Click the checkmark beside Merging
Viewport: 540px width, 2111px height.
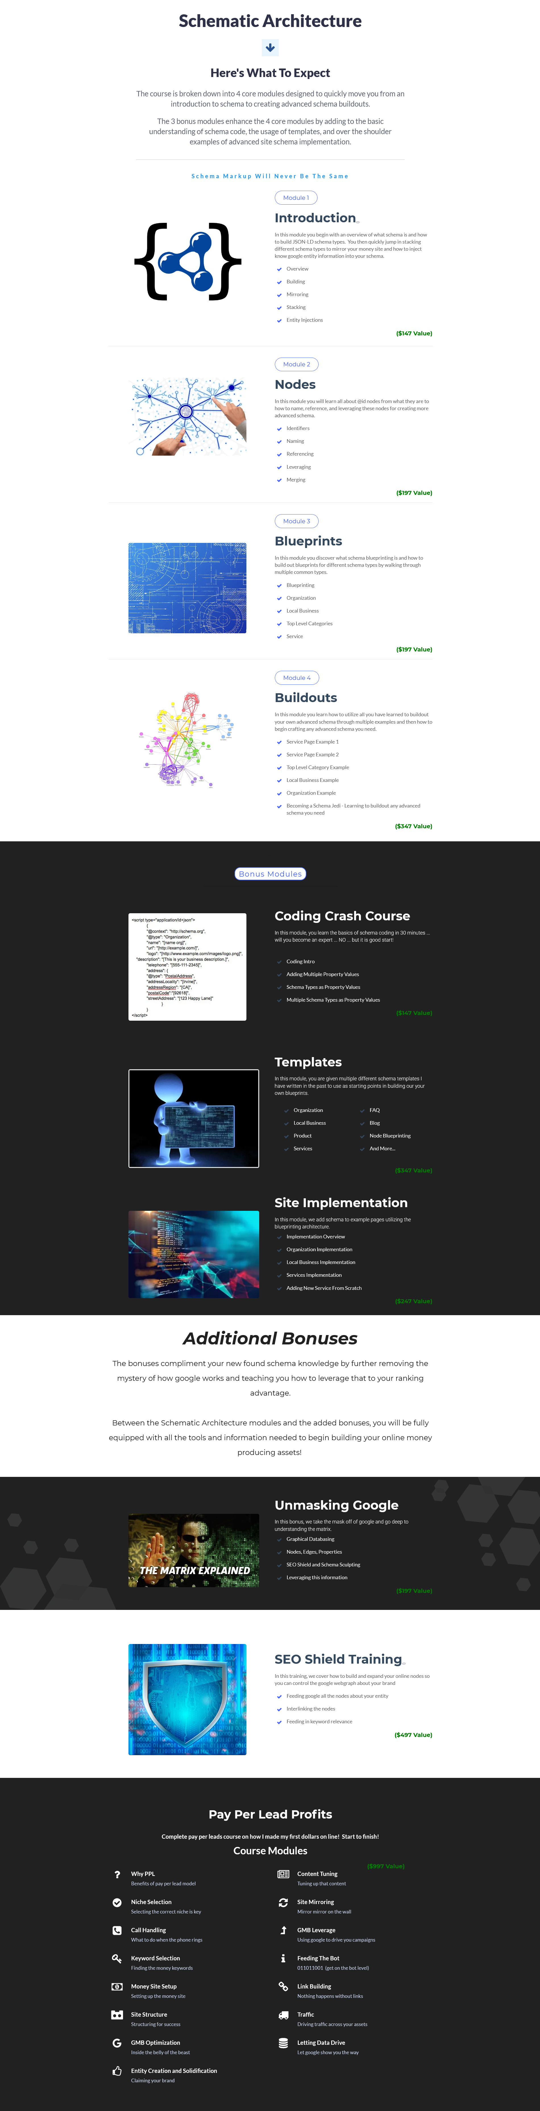(279, 480)
